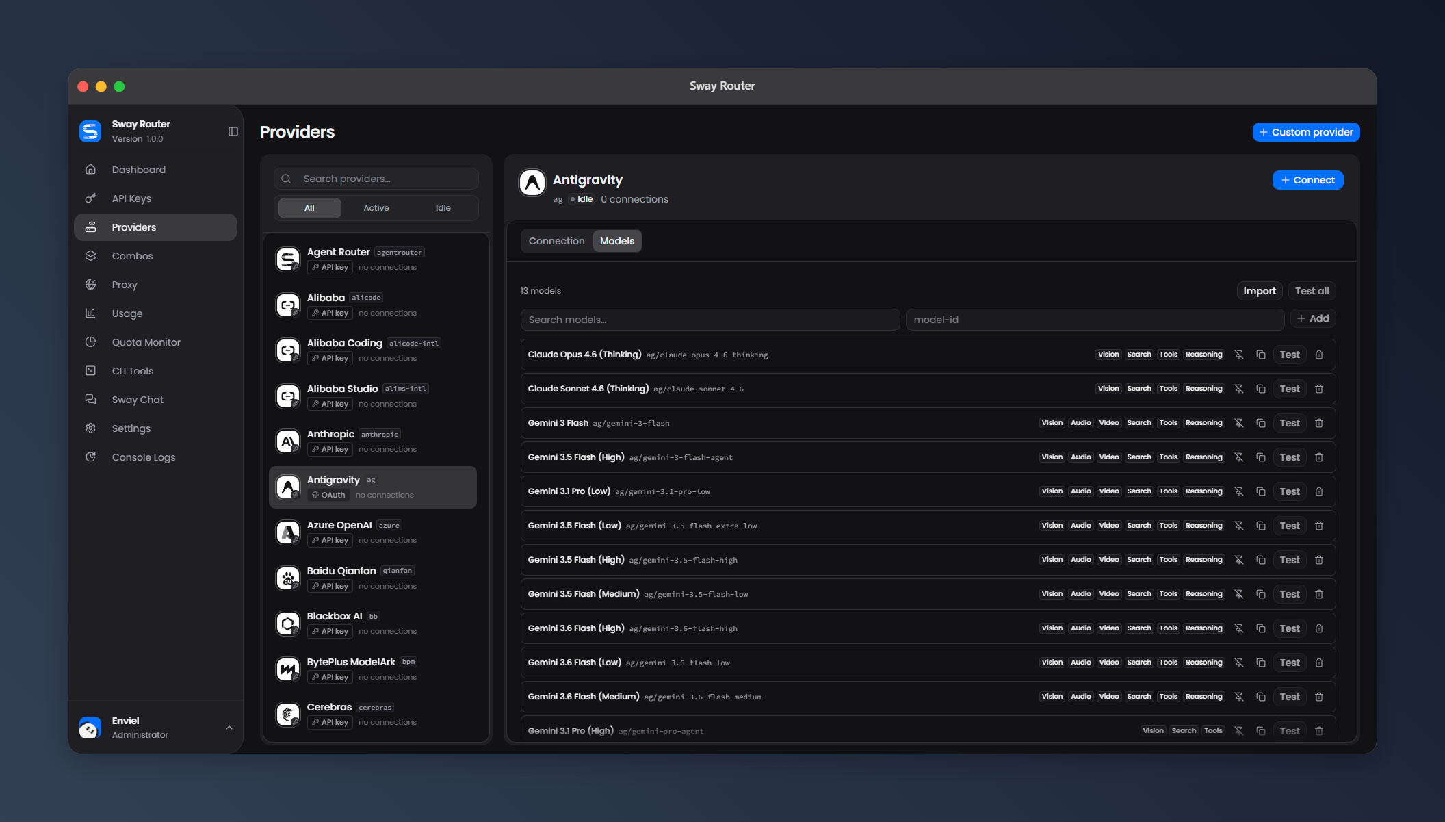Open Quota Monitor from the sidebar
Viewport: 1445px width, 822px height.
155,342
